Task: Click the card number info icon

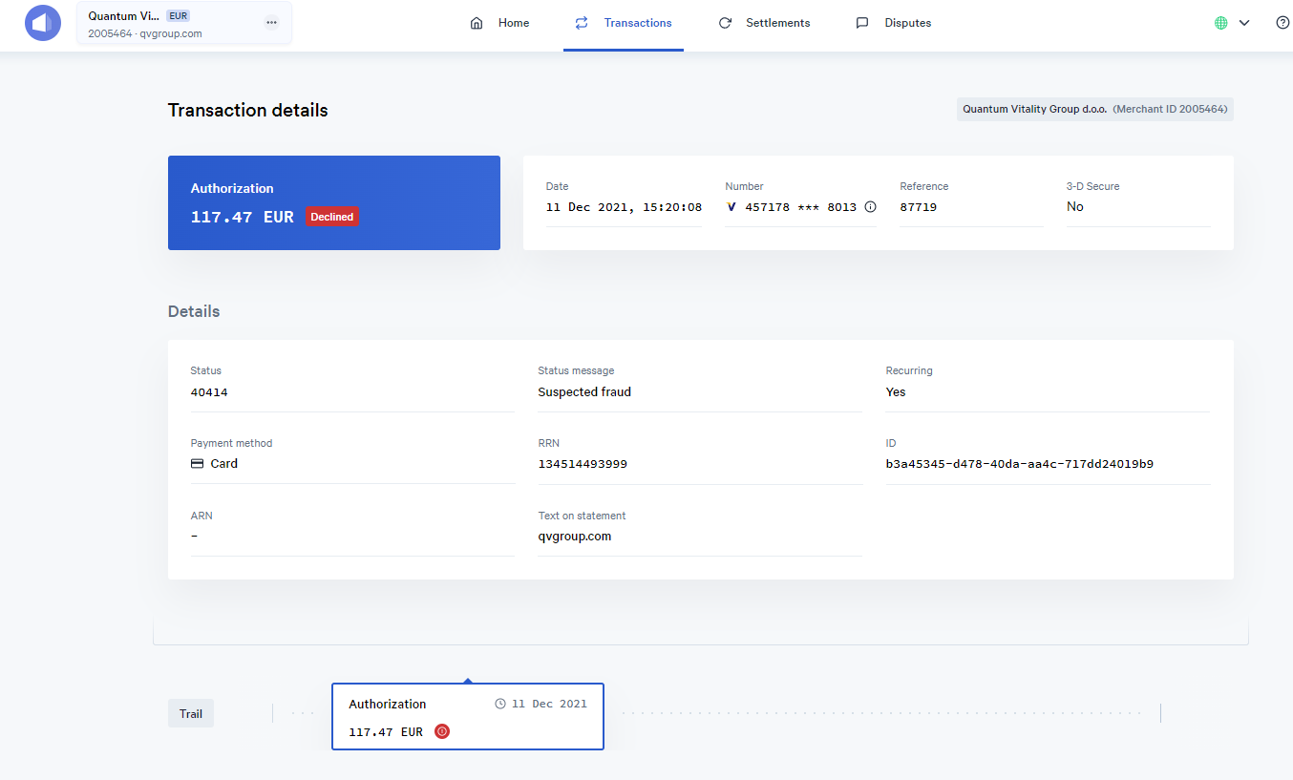Action: pyautogui.click(x=870, y=207)
